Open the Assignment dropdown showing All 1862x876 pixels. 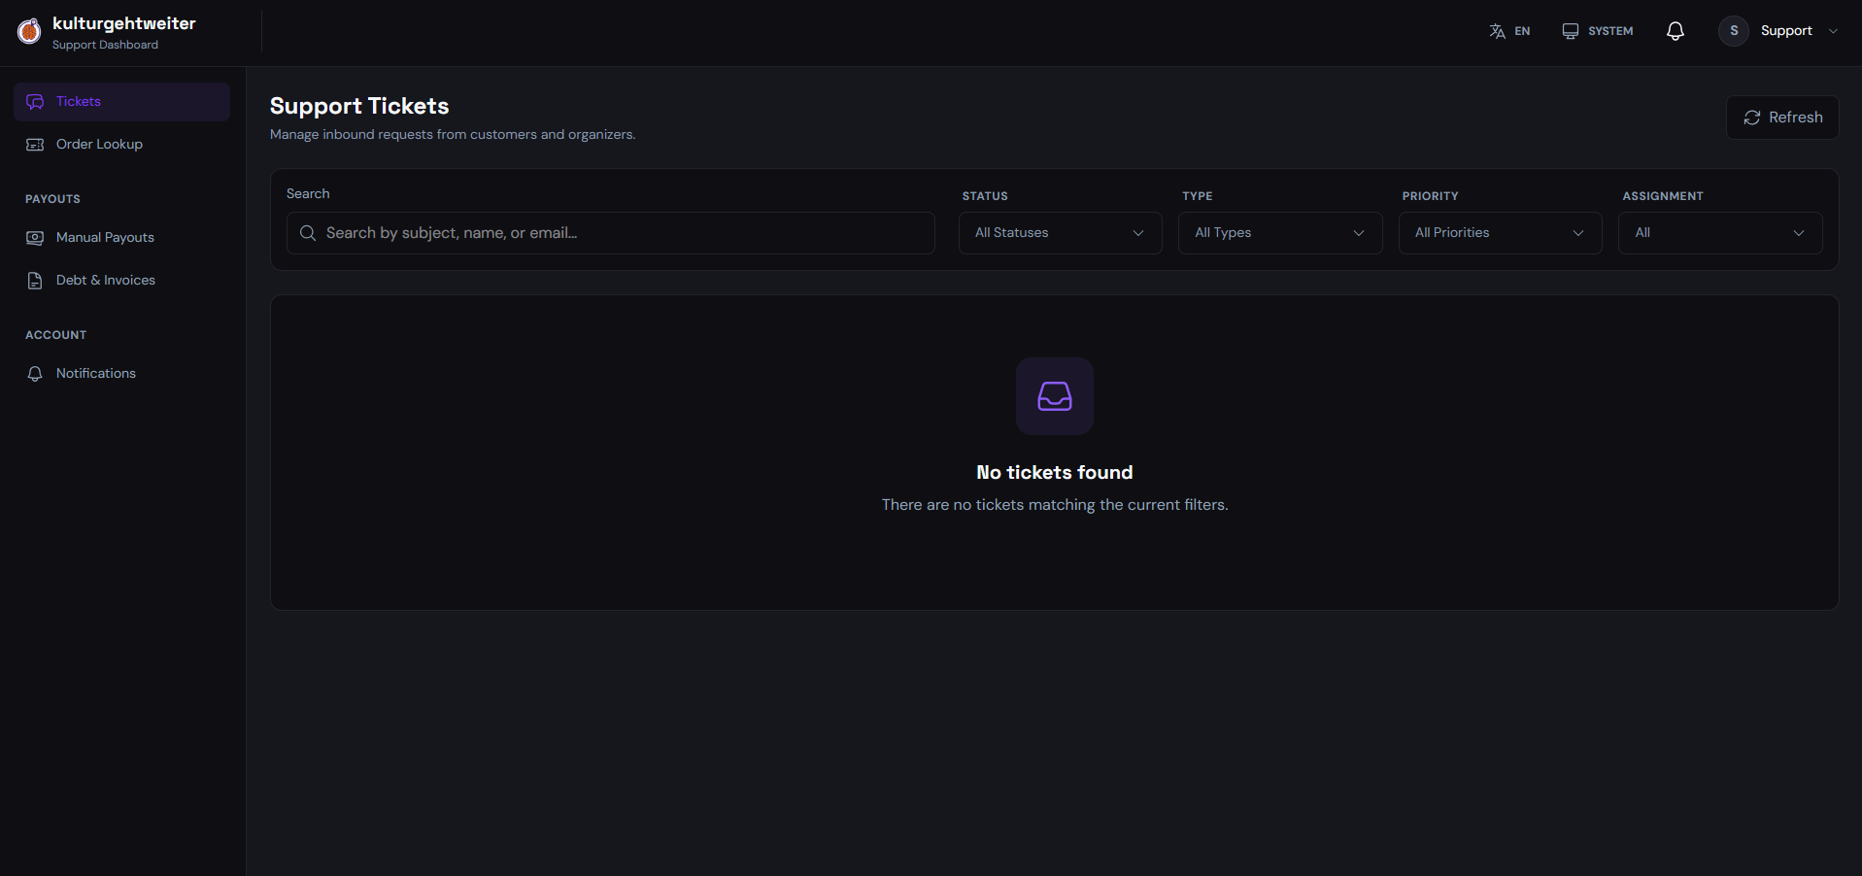[1720, 233]
